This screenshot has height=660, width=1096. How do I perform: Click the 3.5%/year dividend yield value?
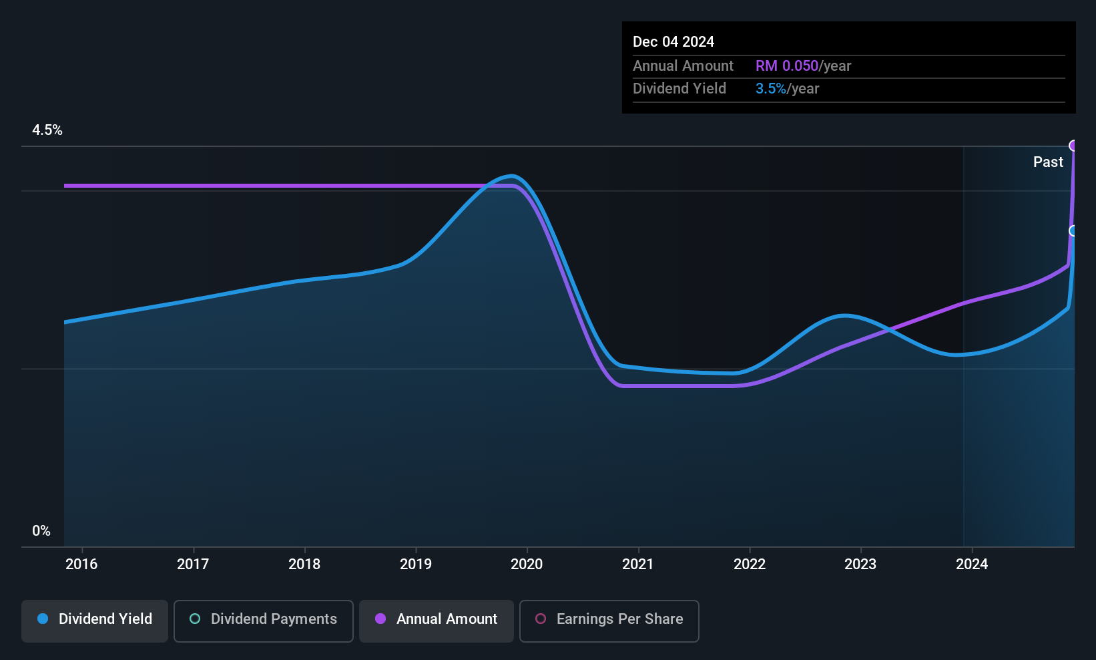787,89
